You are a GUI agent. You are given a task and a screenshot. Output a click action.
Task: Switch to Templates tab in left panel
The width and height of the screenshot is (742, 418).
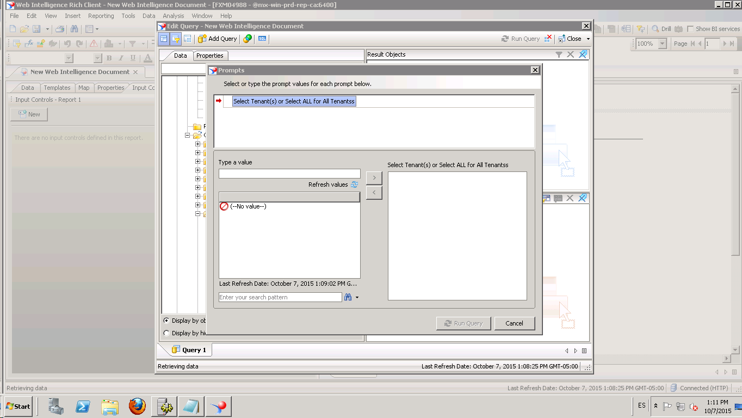click(x=57, y=88)
